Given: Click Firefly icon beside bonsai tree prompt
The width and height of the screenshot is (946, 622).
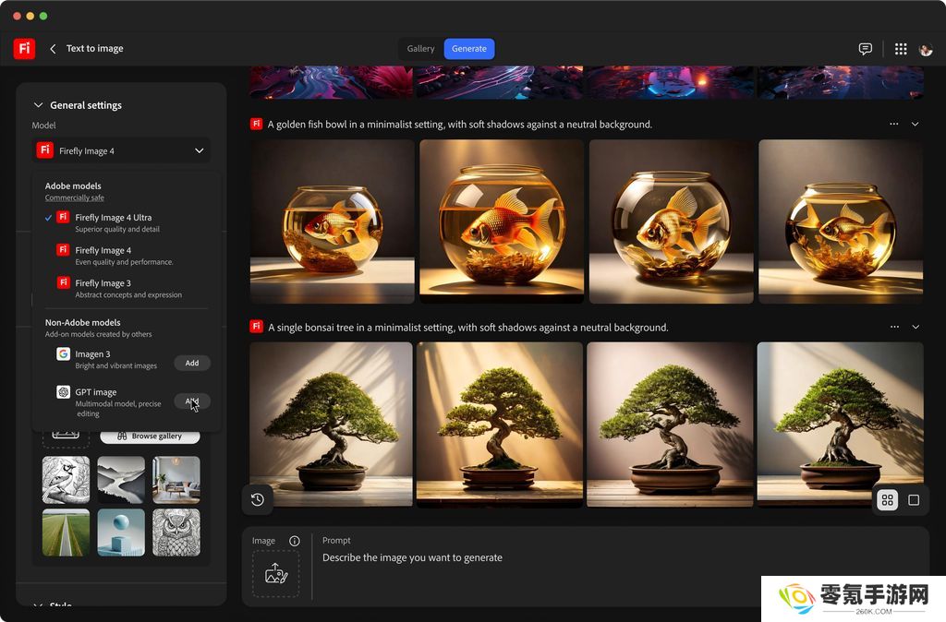Looking at the screenshot, I should click(257, 326).
